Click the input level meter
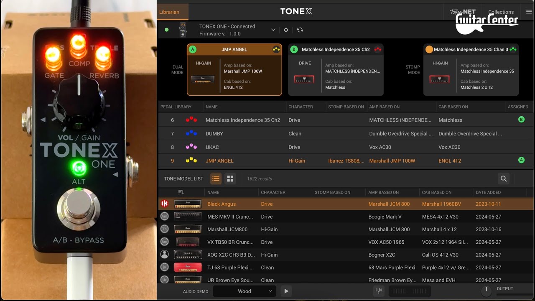 (x=410, y=291)
